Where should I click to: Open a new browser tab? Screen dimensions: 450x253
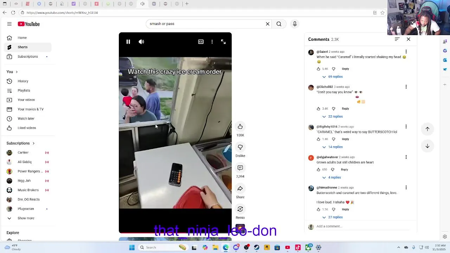point(187,4)
